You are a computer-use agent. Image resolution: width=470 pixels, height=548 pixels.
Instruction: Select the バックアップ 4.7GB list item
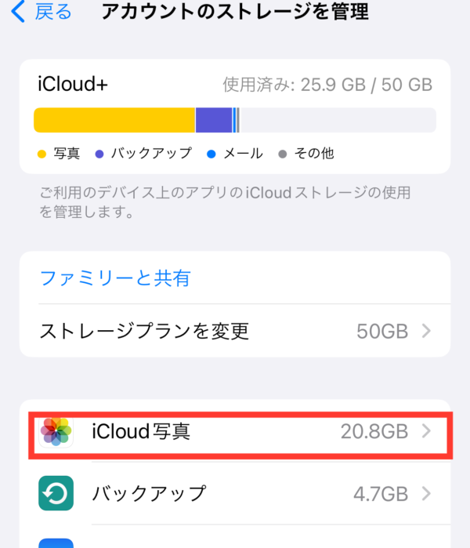pyautogui.click(x=235, y=493)
